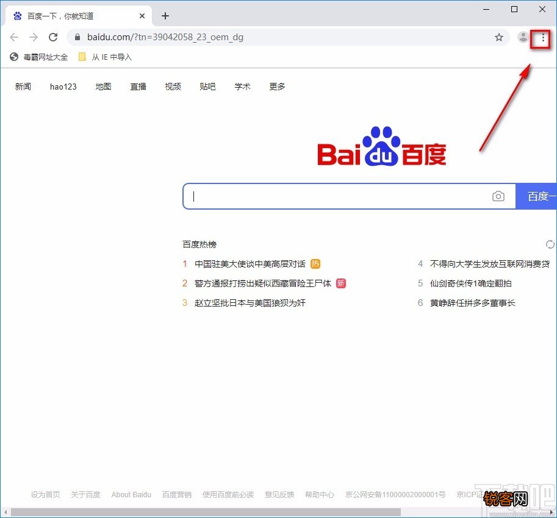Open the 直播 nav link
Screen dimensions: 557x518
coord(138,87)
